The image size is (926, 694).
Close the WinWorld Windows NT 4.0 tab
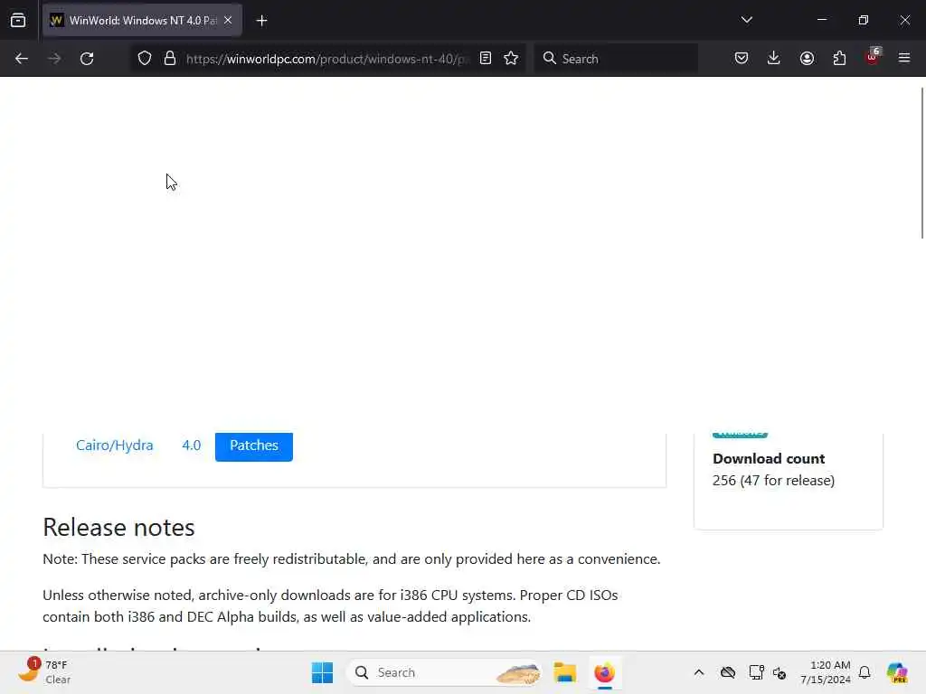[228, 20]
